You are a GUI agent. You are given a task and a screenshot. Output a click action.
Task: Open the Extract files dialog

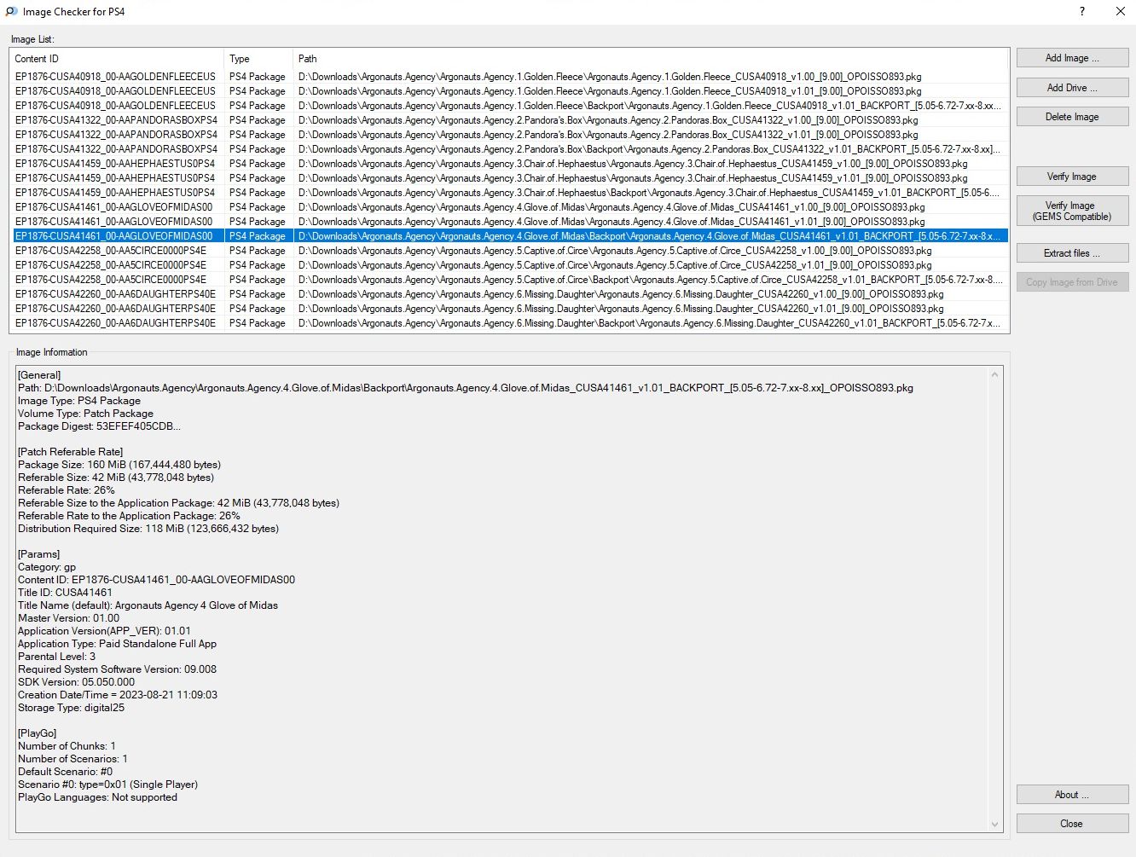tap(1072, 253)
